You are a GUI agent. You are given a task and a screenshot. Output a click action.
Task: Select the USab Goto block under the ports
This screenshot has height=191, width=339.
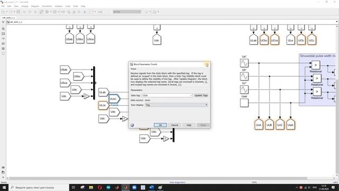[x=69, y=38]
